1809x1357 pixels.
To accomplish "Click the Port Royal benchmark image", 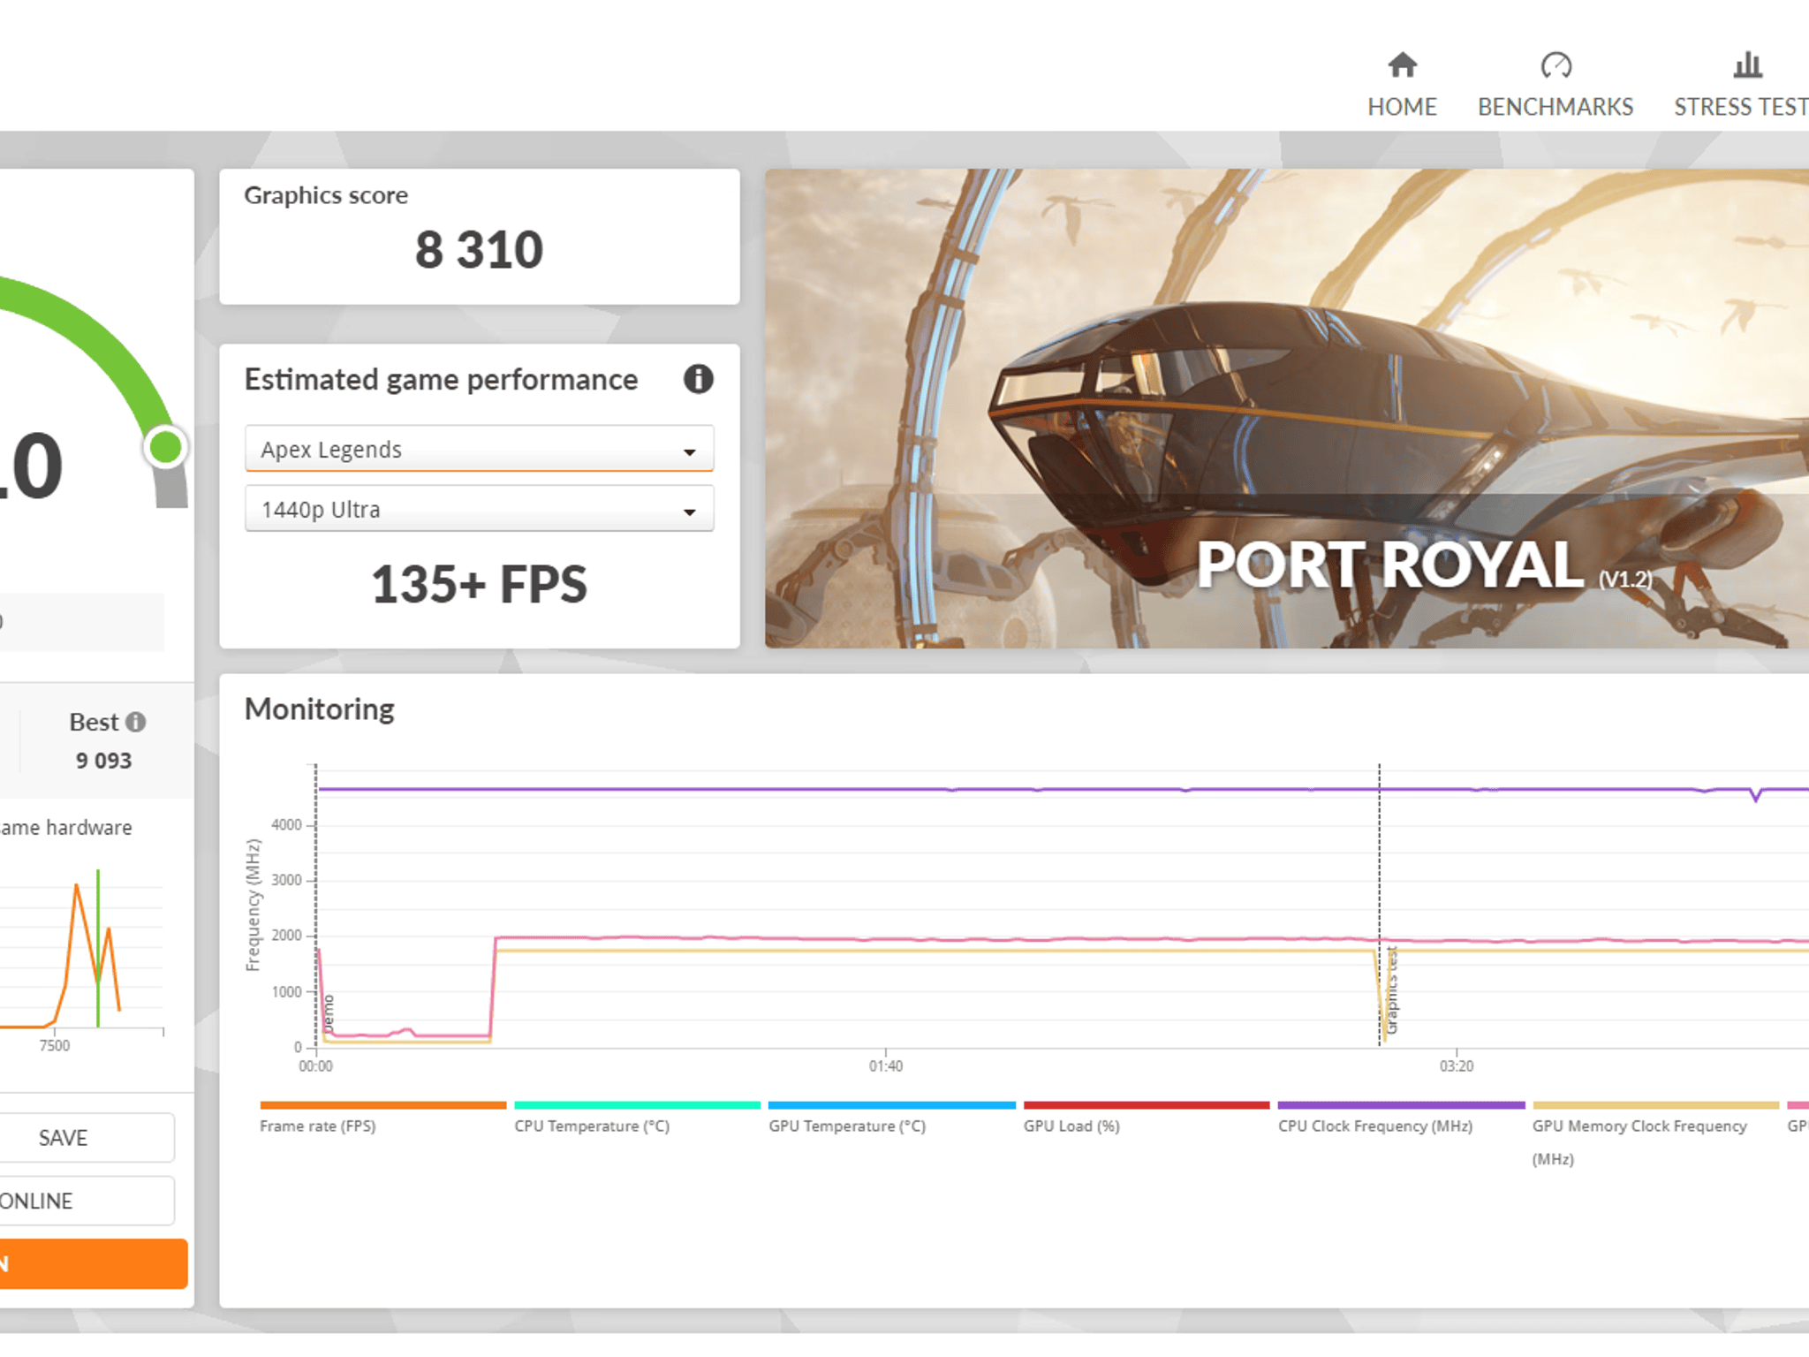I will point(1287,408).
